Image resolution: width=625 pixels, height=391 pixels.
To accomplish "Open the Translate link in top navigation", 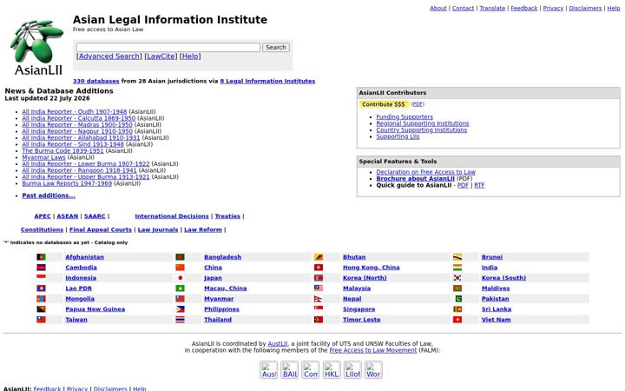I will [492, 8].
